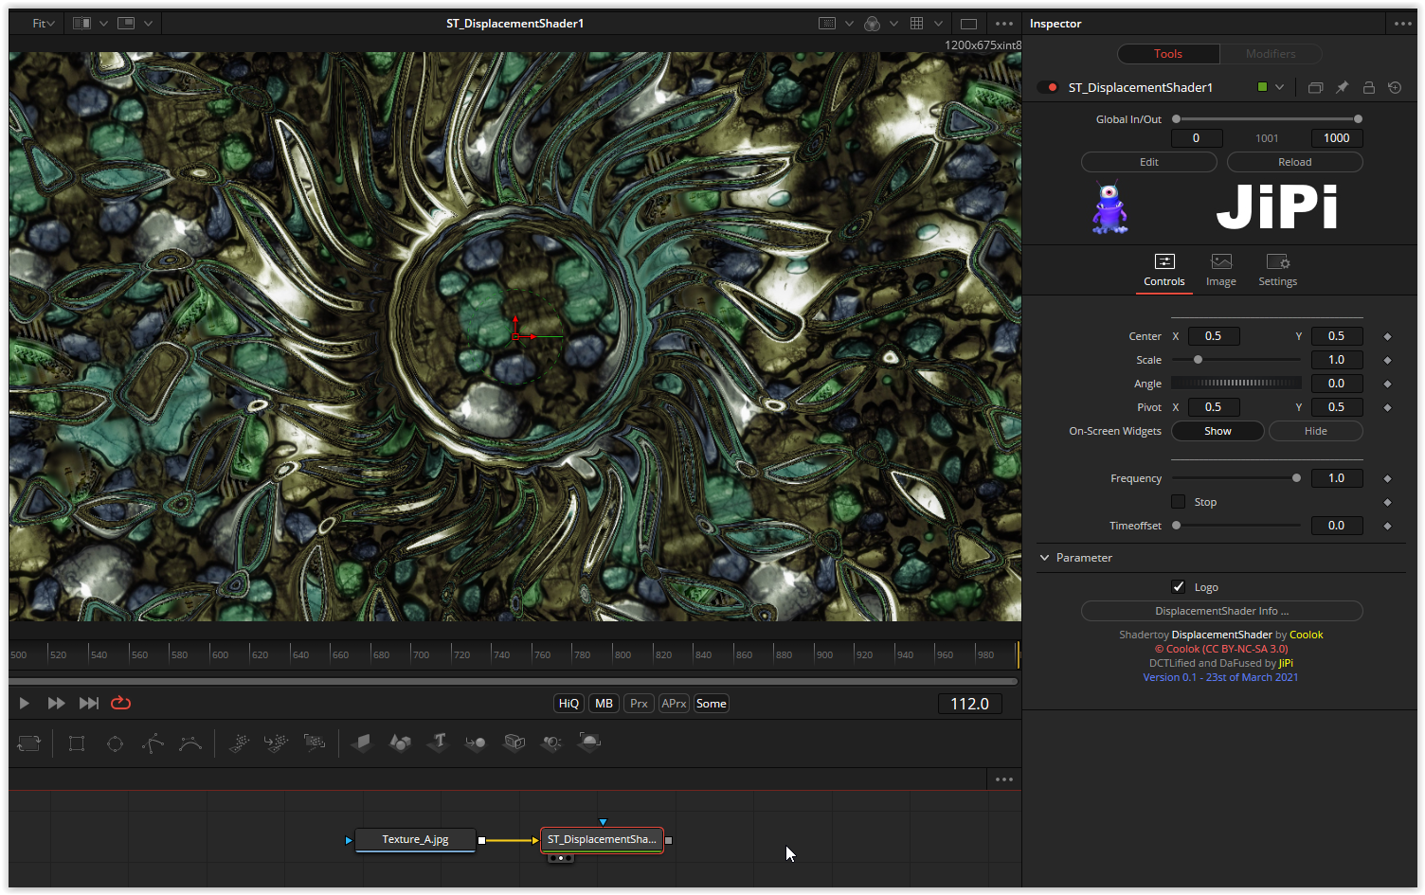Add the pMerge particle tool
Screen dimensions: 1425x895
click(x=277, y=743)
